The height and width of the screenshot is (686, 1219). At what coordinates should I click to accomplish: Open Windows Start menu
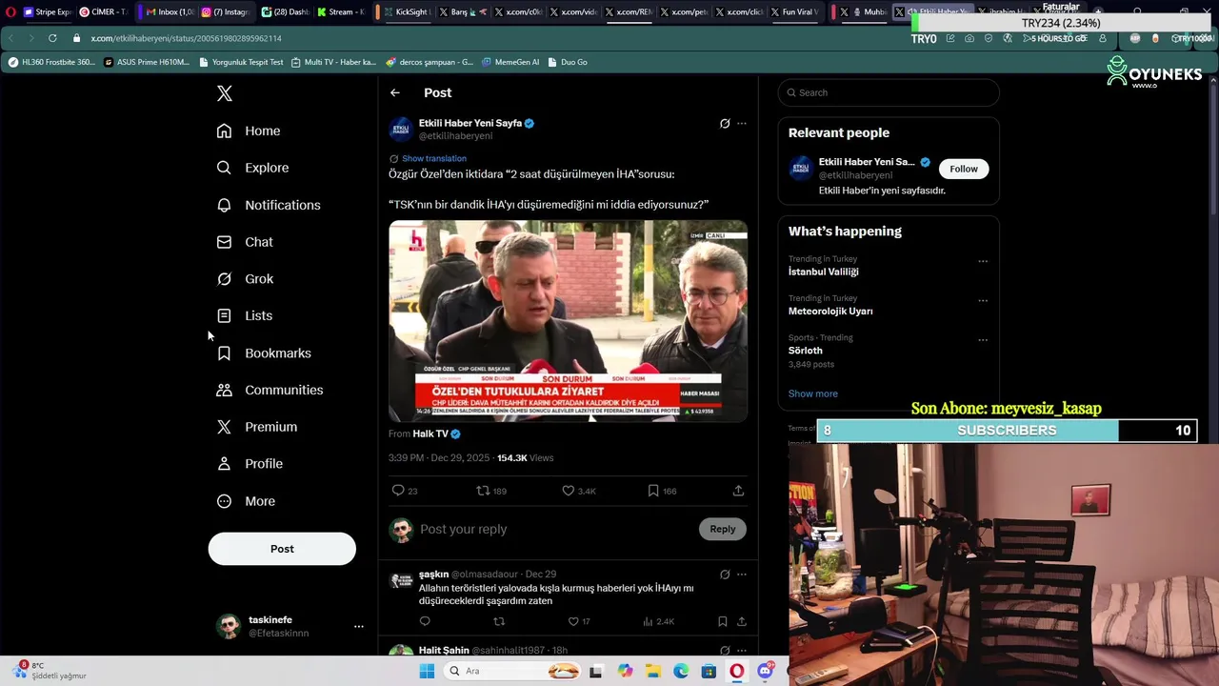pos(427,672)
